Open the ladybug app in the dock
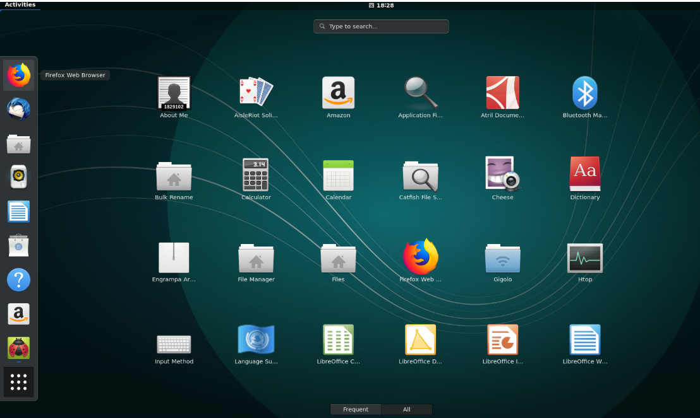 19,348
